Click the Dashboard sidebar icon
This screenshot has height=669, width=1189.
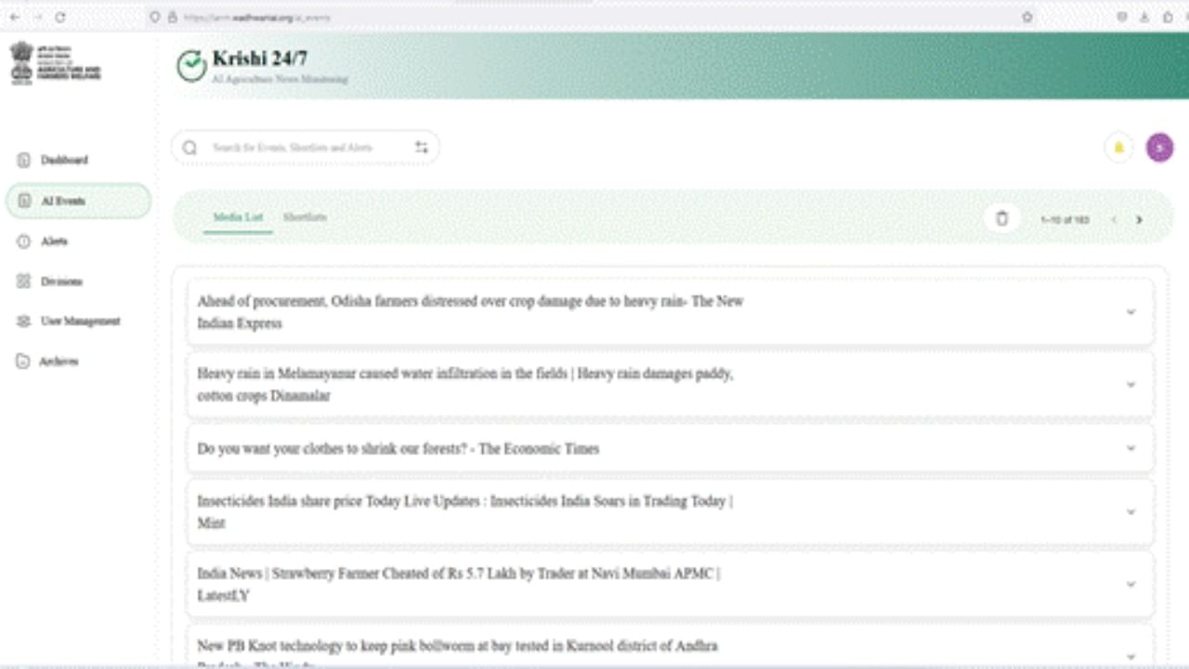click(x=24, y=160)
